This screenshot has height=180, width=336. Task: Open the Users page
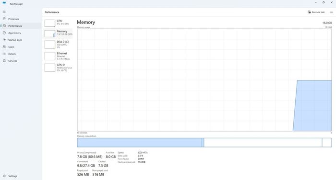[x=21, y=47]
